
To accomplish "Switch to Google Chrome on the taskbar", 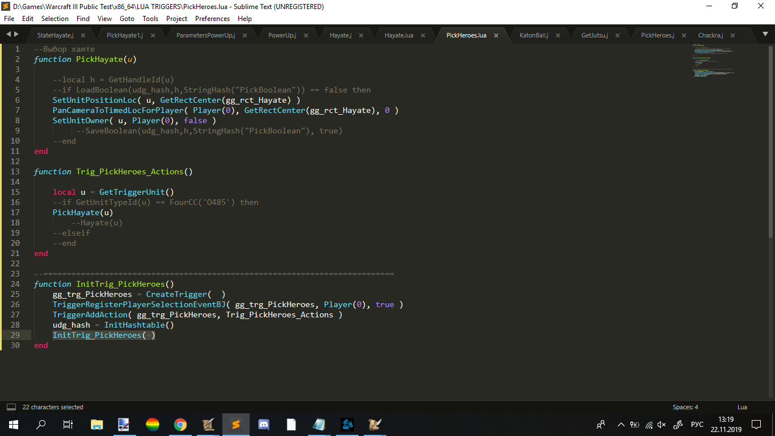I will coord(180,424).
